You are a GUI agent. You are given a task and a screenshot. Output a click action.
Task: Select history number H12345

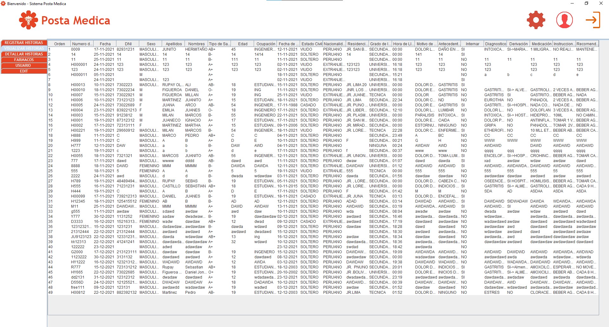coord(82,201)
